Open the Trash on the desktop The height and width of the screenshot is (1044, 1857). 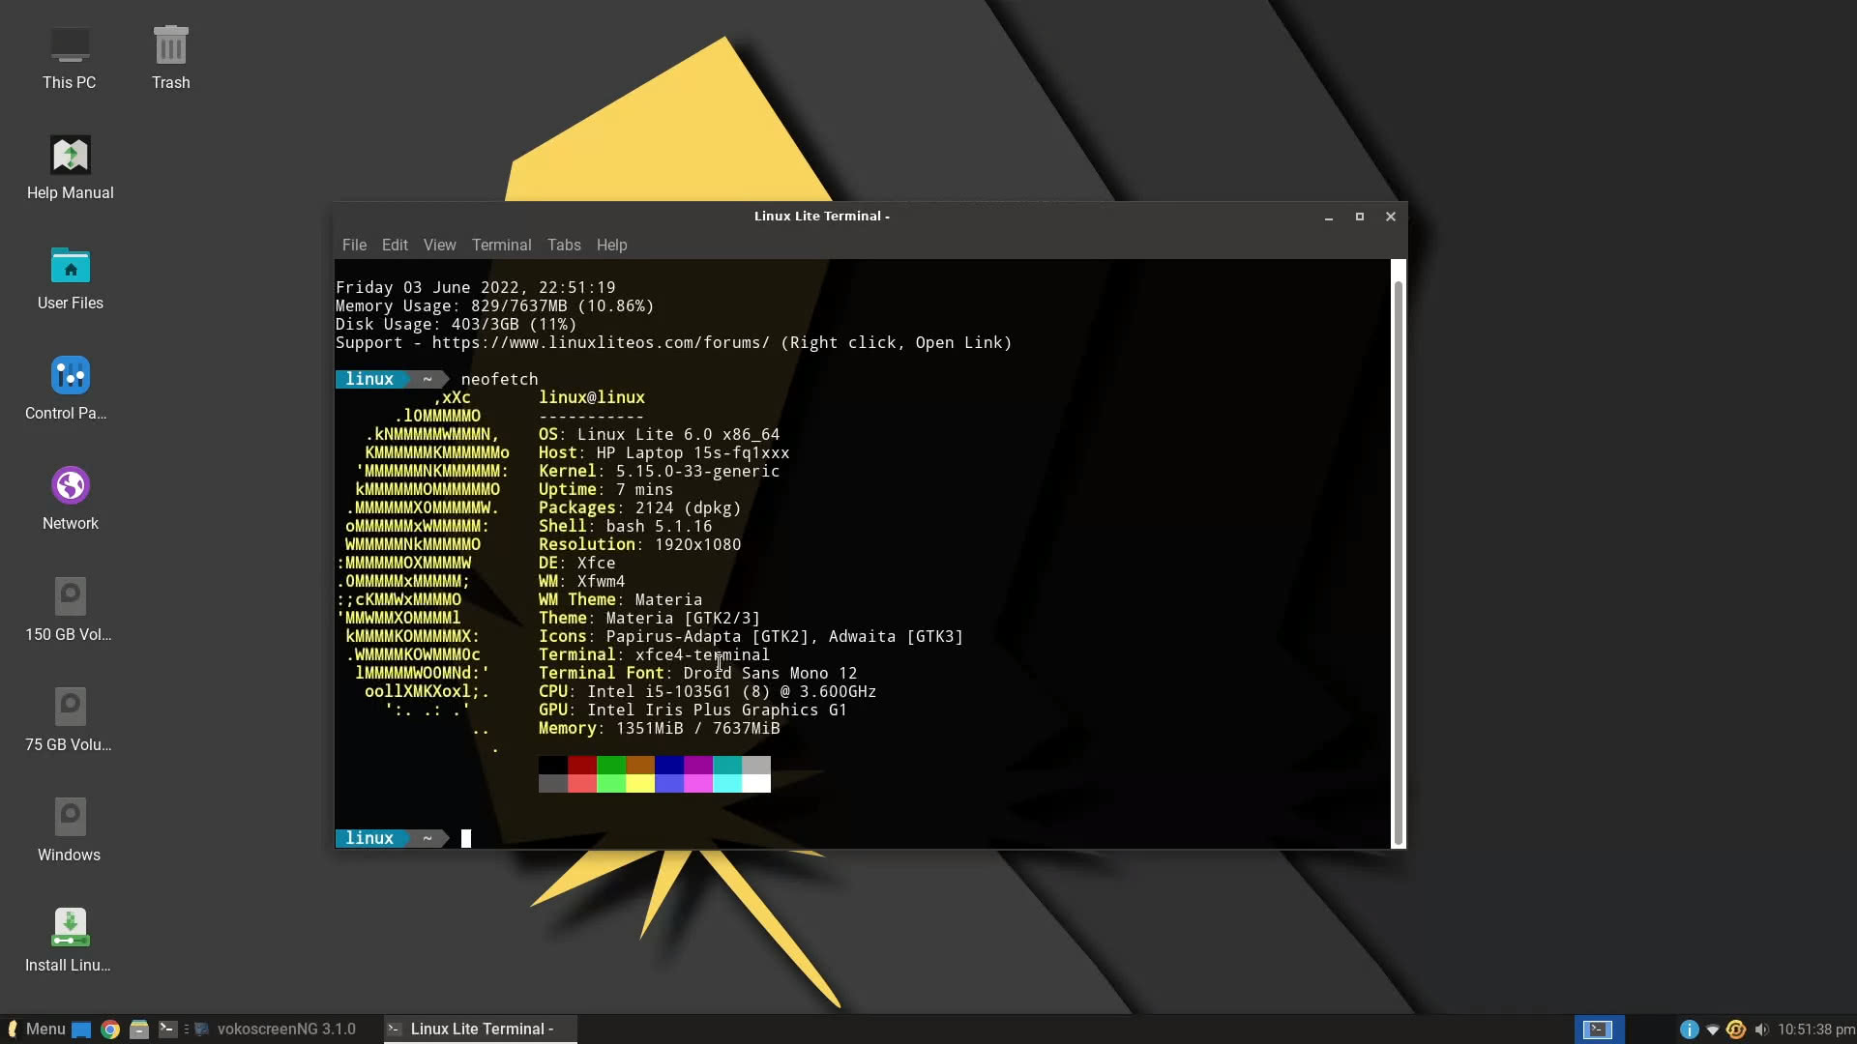(x=170, y=53)
